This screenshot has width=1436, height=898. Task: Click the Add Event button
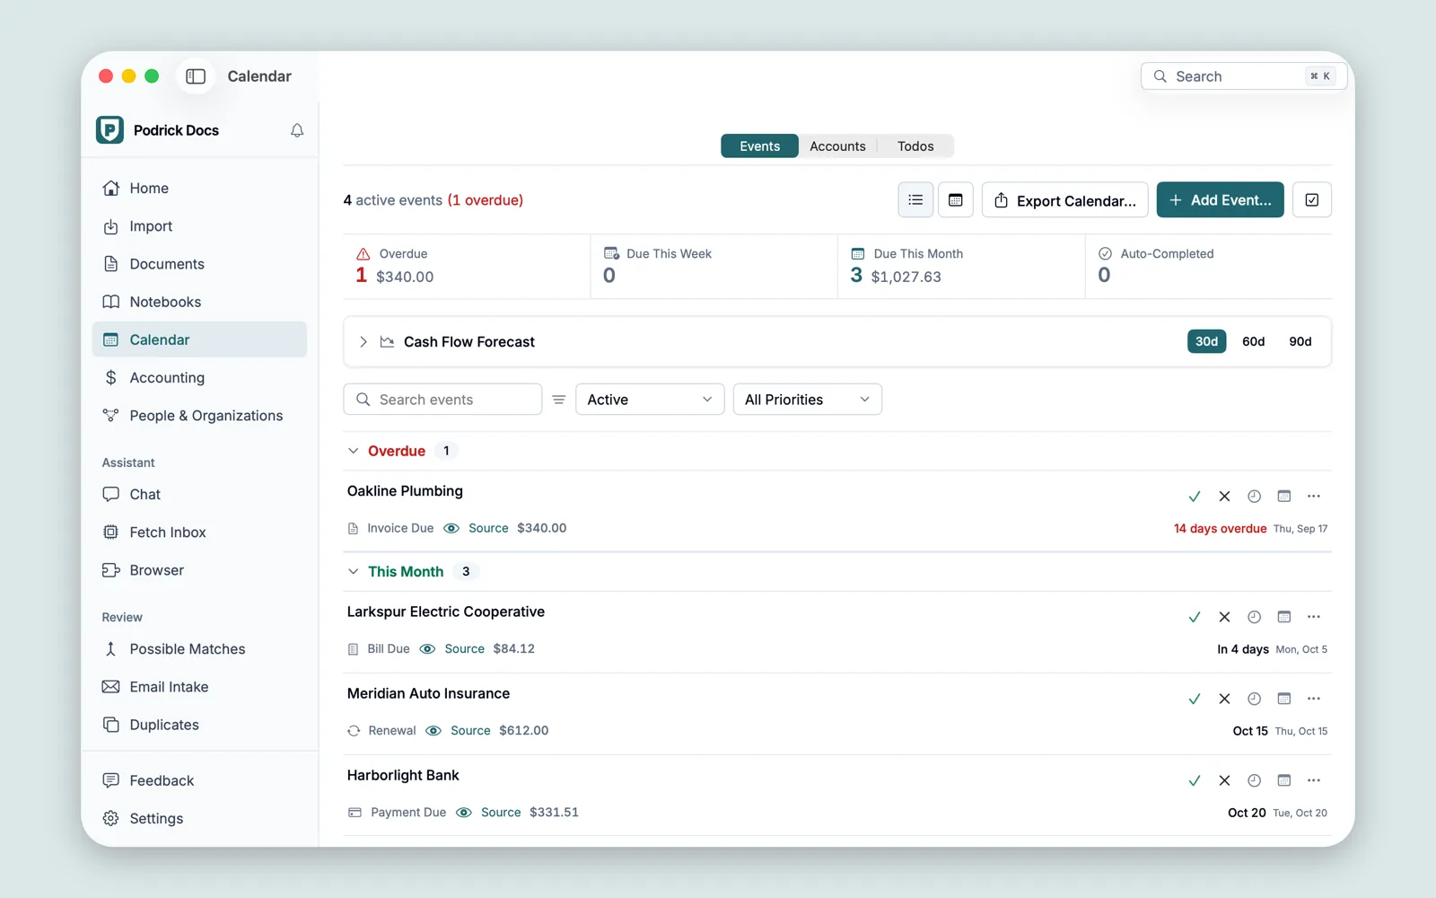pyautogui.click(x=1220, y=200)
